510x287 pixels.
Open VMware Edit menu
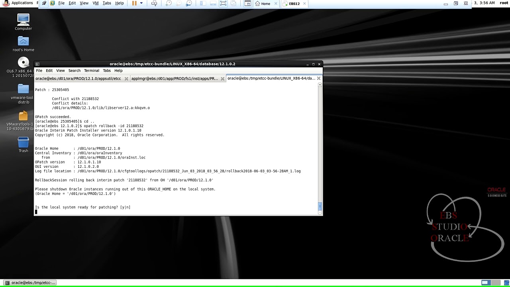[x=72, y=3]
